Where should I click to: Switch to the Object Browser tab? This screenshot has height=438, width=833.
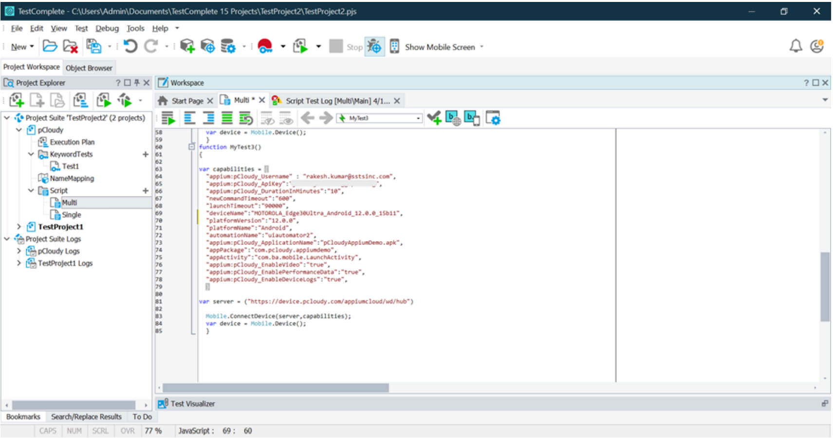click(89, 68)
